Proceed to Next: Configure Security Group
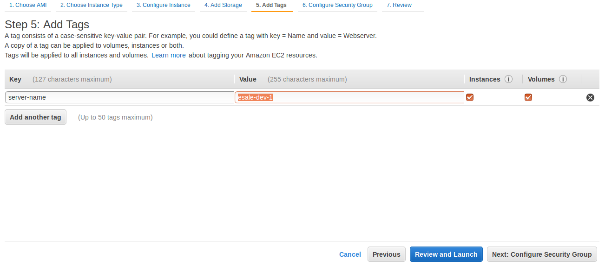Screen dimensions: 605x266 click(542, 254)
